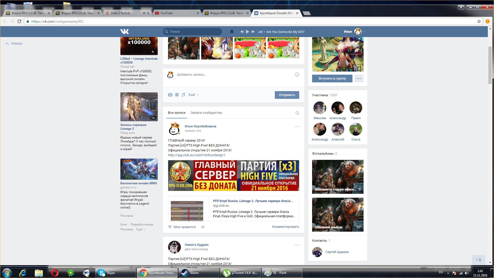
Task: Close the Крутейшие Онлайн Игры tab
Action: (297, 13)
